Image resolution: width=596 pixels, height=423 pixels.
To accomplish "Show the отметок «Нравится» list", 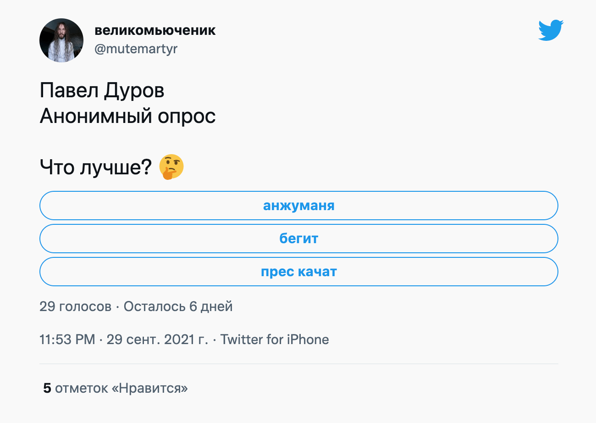I will click(121, 389).
